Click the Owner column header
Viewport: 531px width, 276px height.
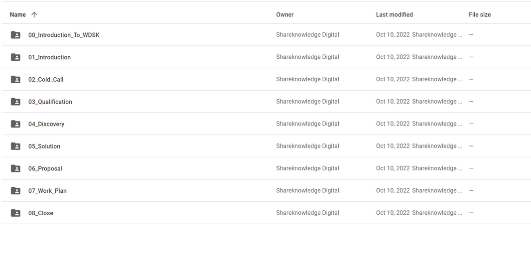click(285, 14)
